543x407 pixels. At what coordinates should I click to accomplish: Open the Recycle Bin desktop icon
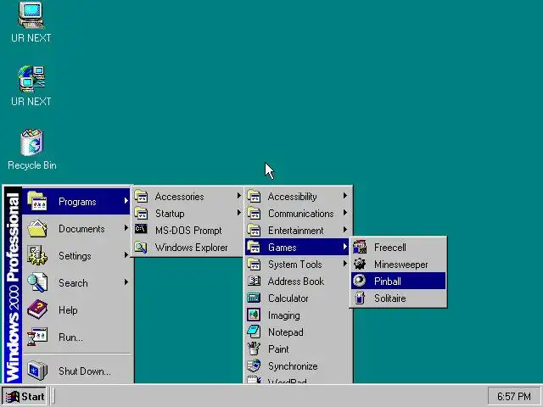[x=32, y=142]
